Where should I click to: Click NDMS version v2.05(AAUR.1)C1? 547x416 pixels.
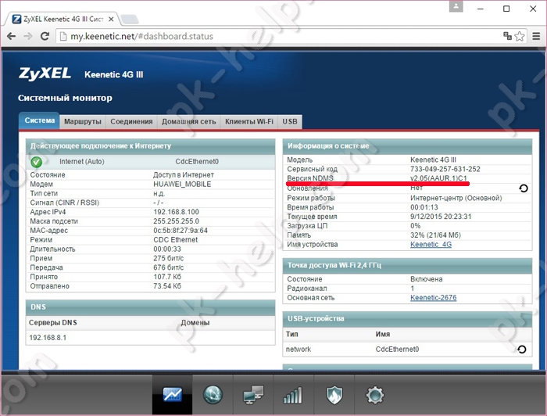(x=438, y=178)
